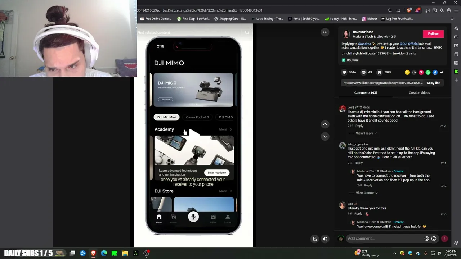Open sidebar settings gear icon

click(x=456, y=243)
